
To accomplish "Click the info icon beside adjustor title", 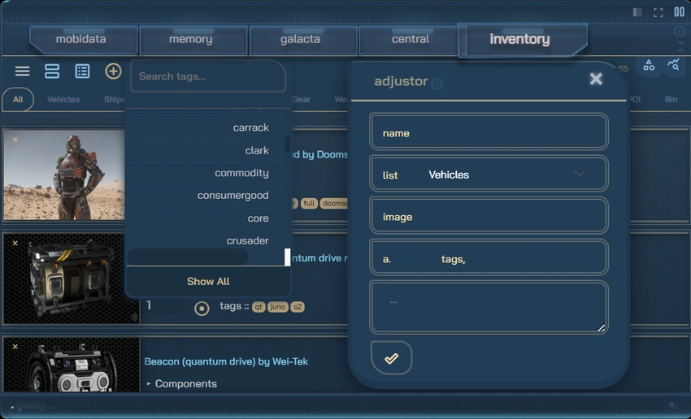I will 437,84.
